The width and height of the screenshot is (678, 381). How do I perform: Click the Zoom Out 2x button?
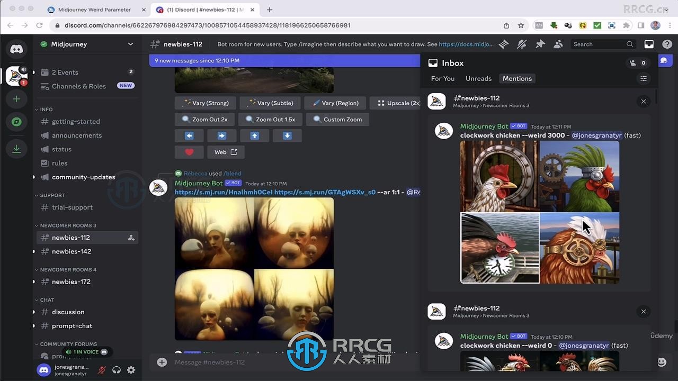pyautogui.click(x=204, y=120)
